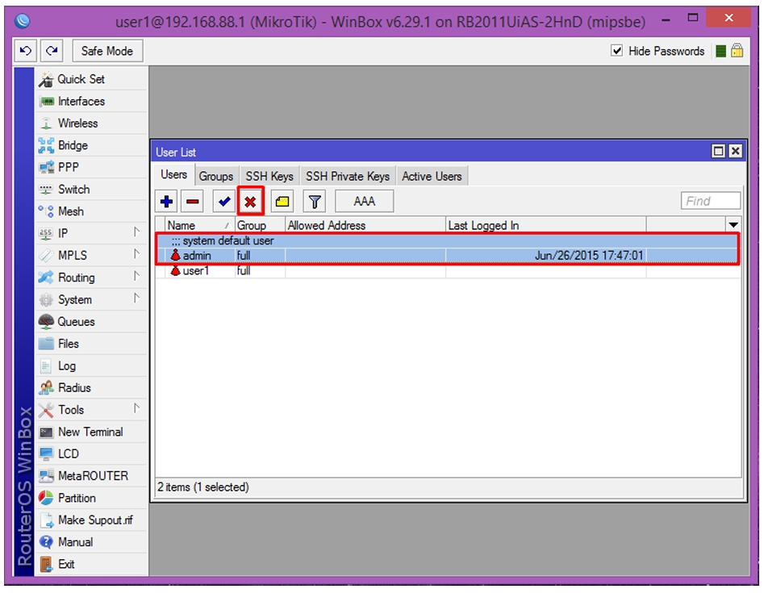
Task: Click the Undo arrow icon
Action: click(26, 51)
